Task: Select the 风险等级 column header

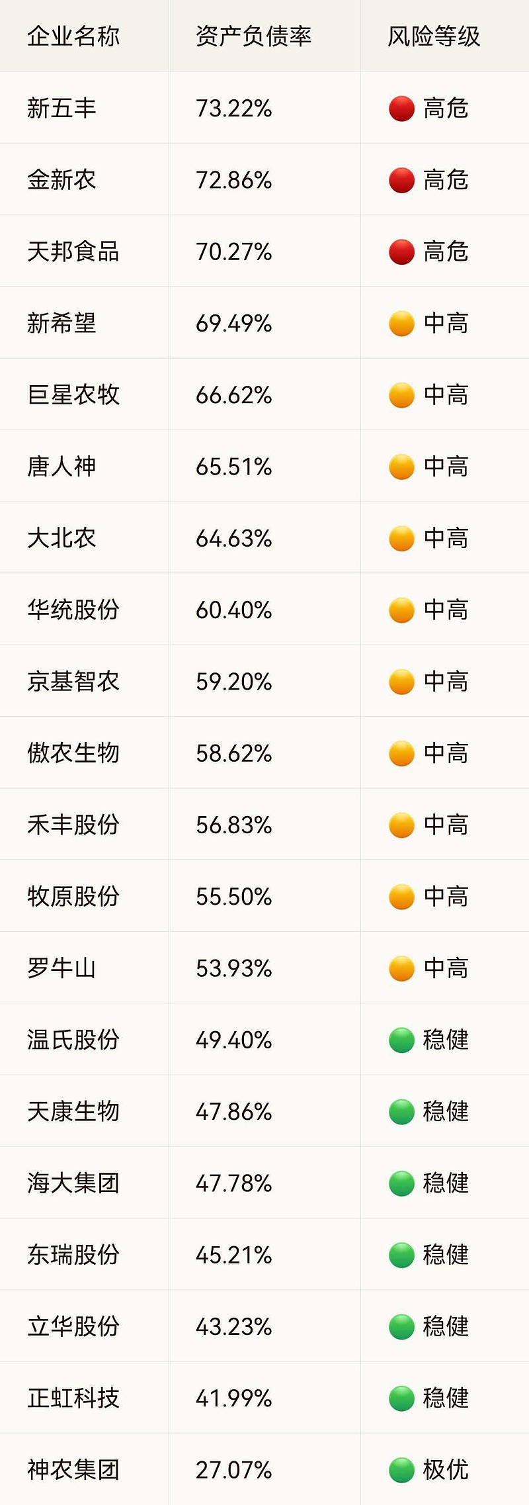Action: coord(434,36)
